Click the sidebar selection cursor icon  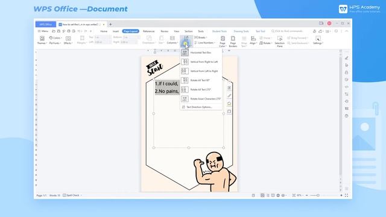(x=347, y=65)
